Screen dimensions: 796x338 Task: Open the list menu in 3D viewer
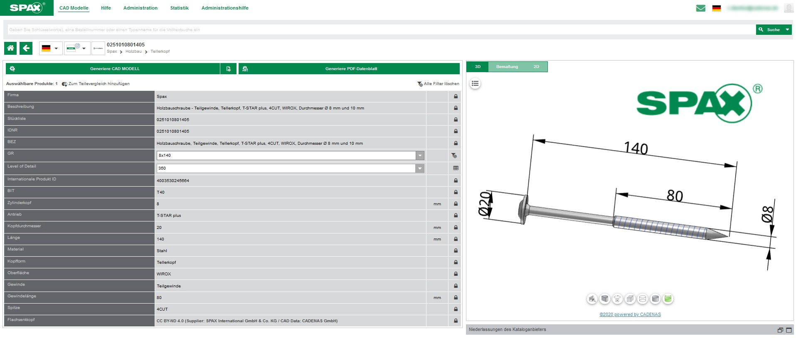[x=475, y=84]
